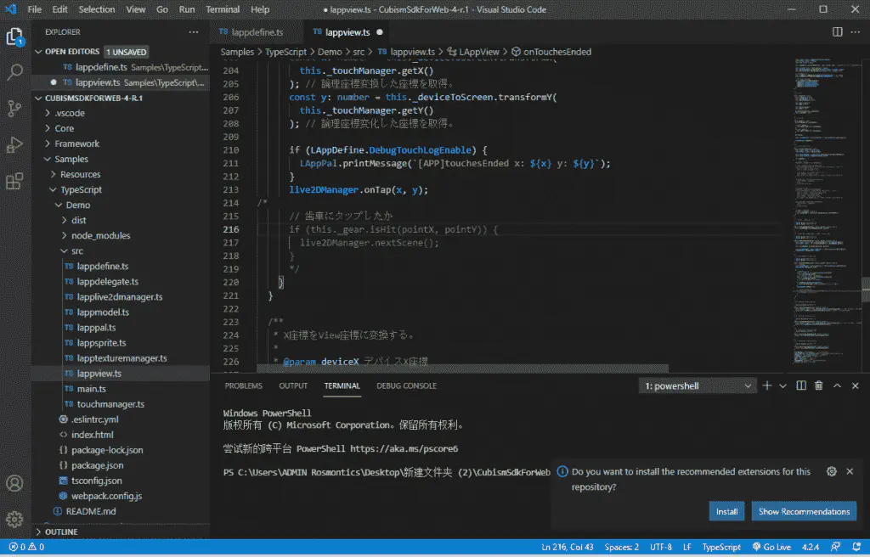Open the Selection menu

(97, 9)
